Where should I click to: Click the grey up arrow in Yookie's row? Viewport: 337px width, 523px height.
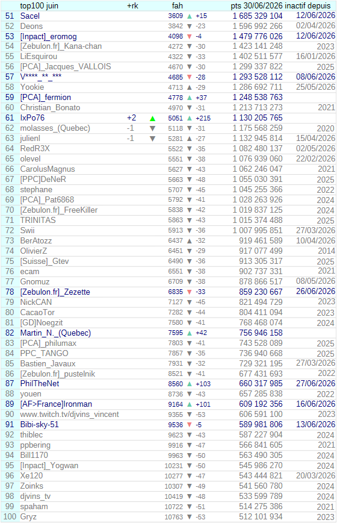coord(190,87)
